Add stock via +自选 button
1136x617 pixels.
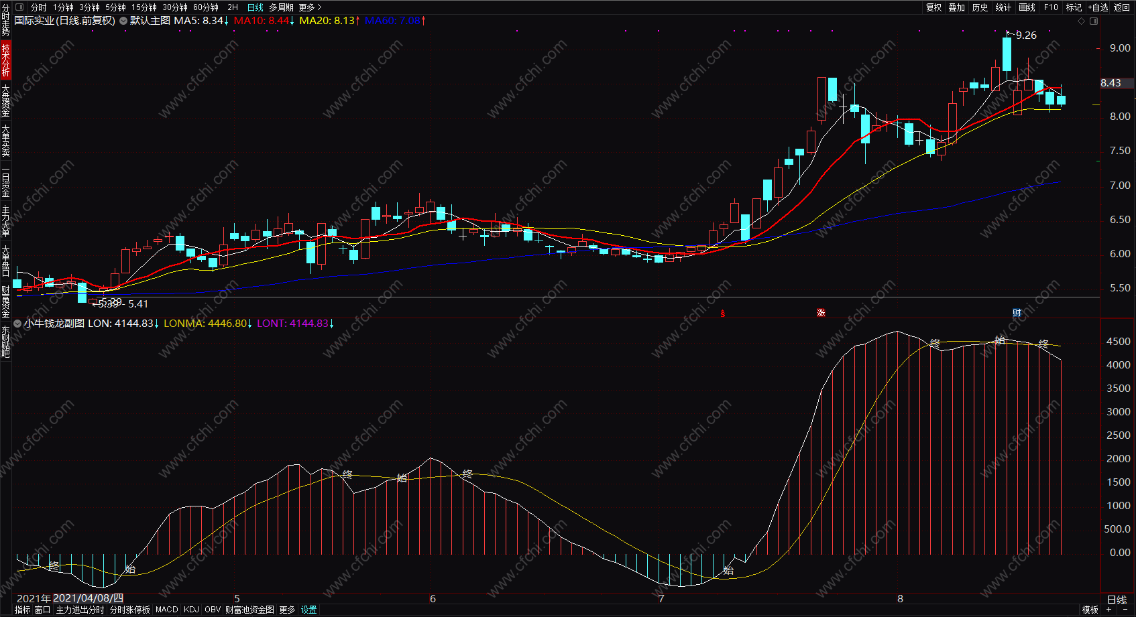tap(1098, 7)
